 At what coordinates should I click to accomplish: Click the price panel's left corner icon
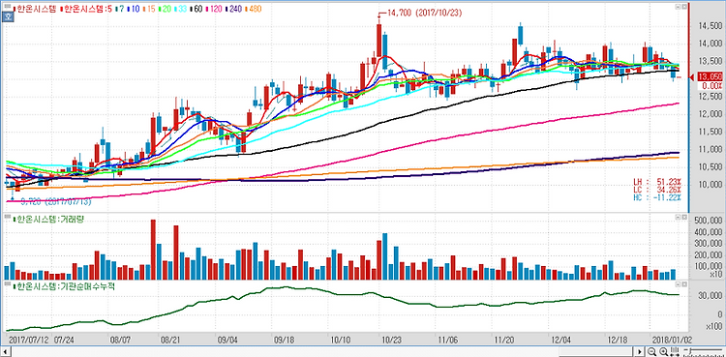point(678,8)
